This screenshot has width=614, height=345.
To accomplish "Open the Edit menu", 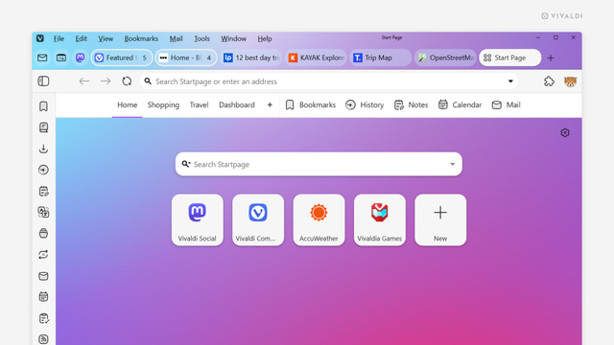I will 81,38.
